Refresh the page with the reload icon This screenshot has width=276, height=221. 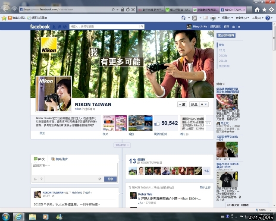click(128, 9)
